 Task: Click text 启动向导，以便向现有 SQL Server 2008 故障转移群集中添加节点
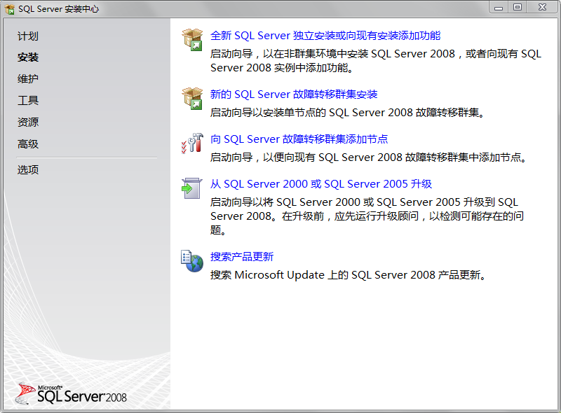click(368, 157)
